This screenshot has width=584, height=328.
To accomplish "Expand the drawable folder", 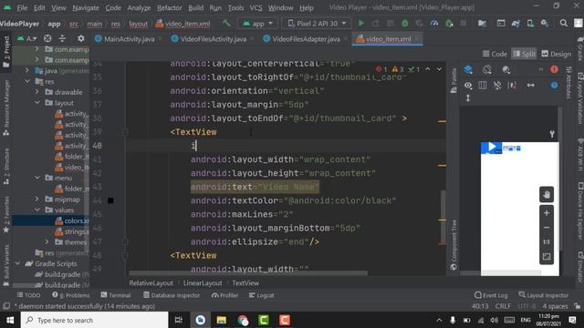I will [x=36, y=92].
